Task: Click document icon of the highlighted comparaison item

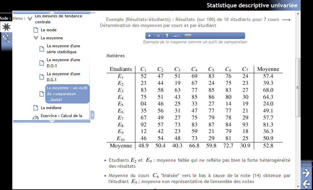Action: pyautogui.click(x=42, y=94)
